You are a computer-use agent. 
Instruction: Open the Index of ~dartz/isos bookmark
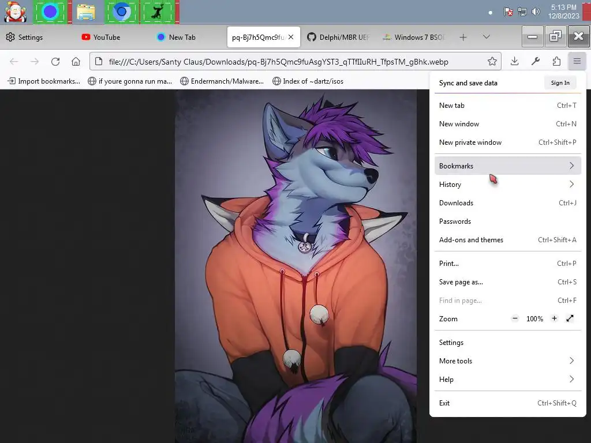[x=308, y=81]
